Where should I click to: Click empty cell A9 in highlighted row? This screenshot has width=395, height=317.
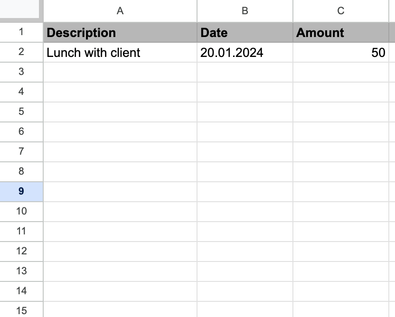pos(120,192)
